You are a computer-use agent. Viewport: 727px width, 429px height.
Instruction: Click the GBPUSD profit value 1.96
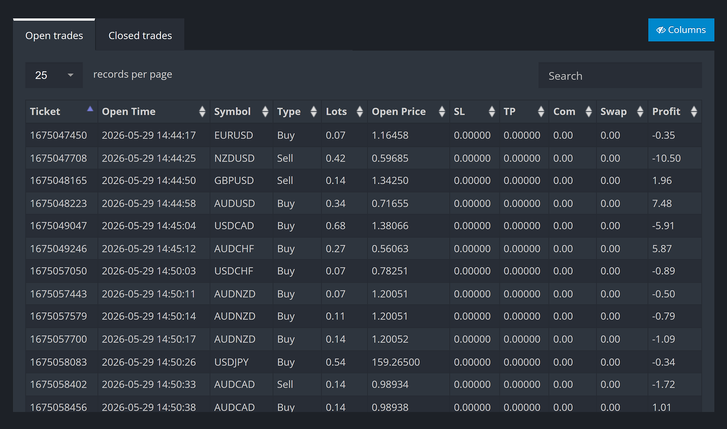coord(662,180)
